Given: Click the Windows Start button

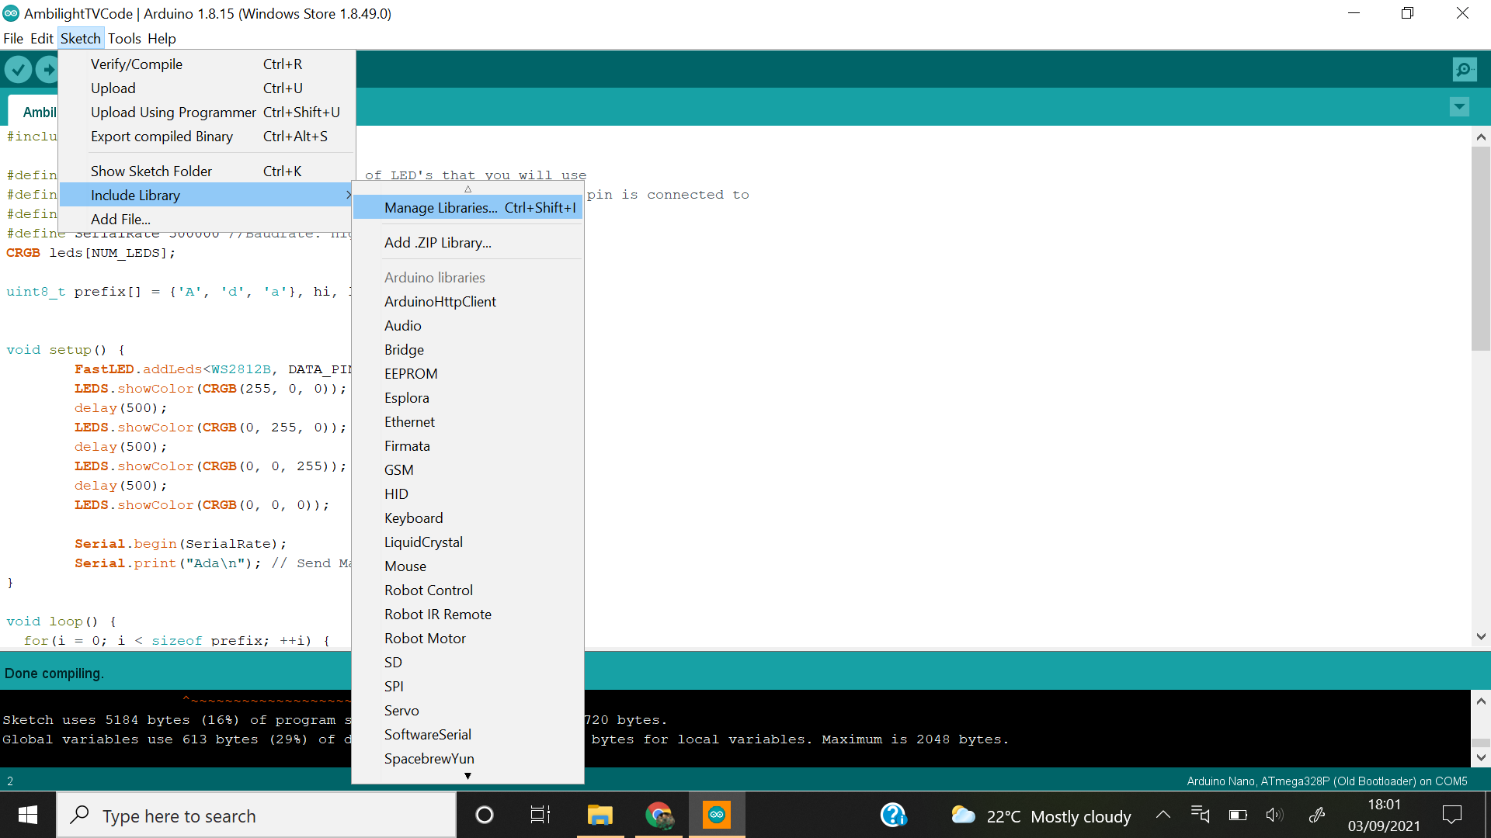Looking at the screenshot, I should 28,815.
